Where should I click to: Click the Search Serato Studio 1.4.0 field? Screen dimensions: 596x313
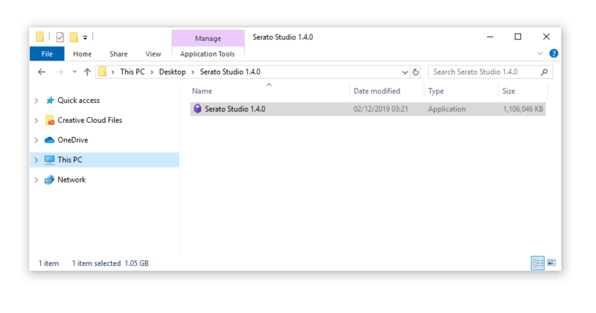click(x=484, y=72)
